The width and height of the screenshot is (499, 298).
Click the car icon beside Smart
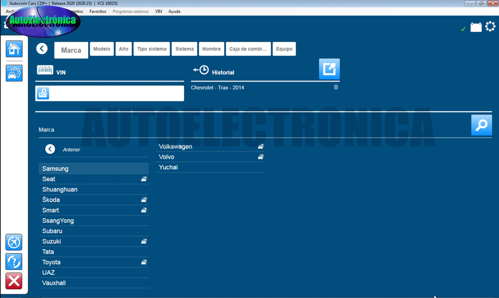(x=144, y=210)
